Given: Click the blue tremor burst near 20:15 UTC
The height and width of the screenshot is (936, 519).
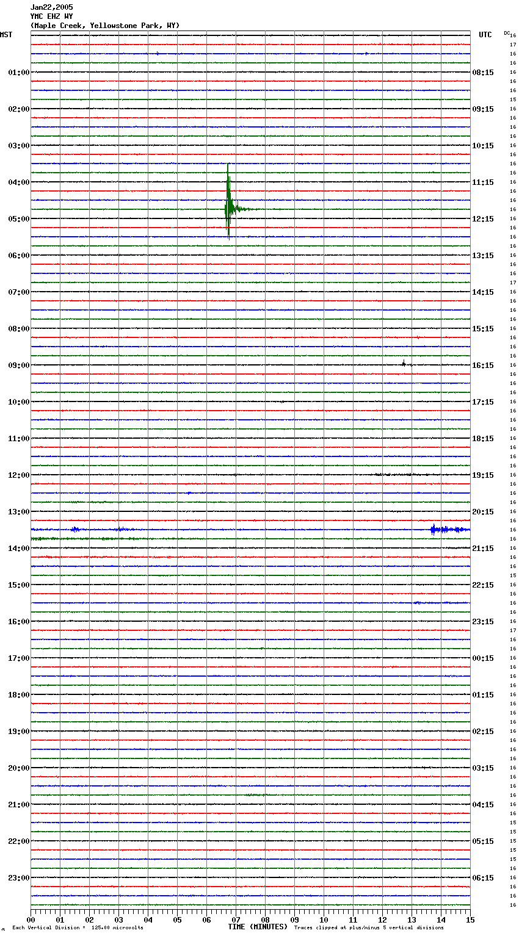Looking at the screenshot, I should [449, 530].
